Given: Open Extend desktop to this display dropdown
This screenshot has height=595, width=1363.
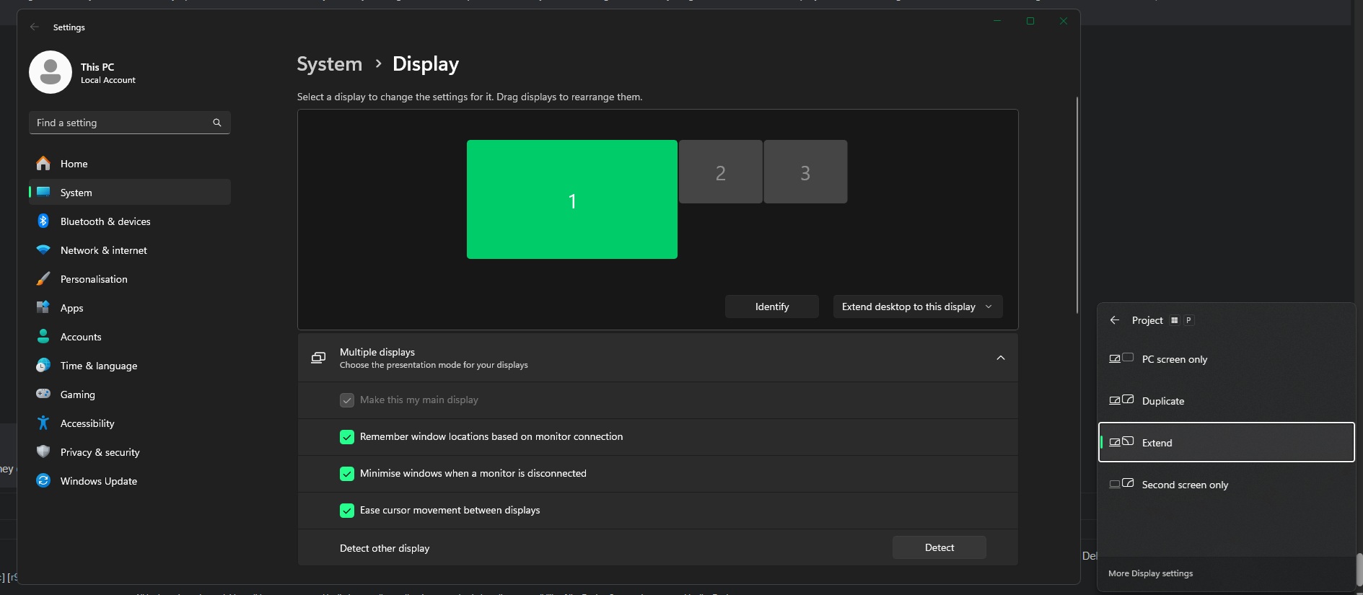Looking at the screenshot, I should point(918,307).
